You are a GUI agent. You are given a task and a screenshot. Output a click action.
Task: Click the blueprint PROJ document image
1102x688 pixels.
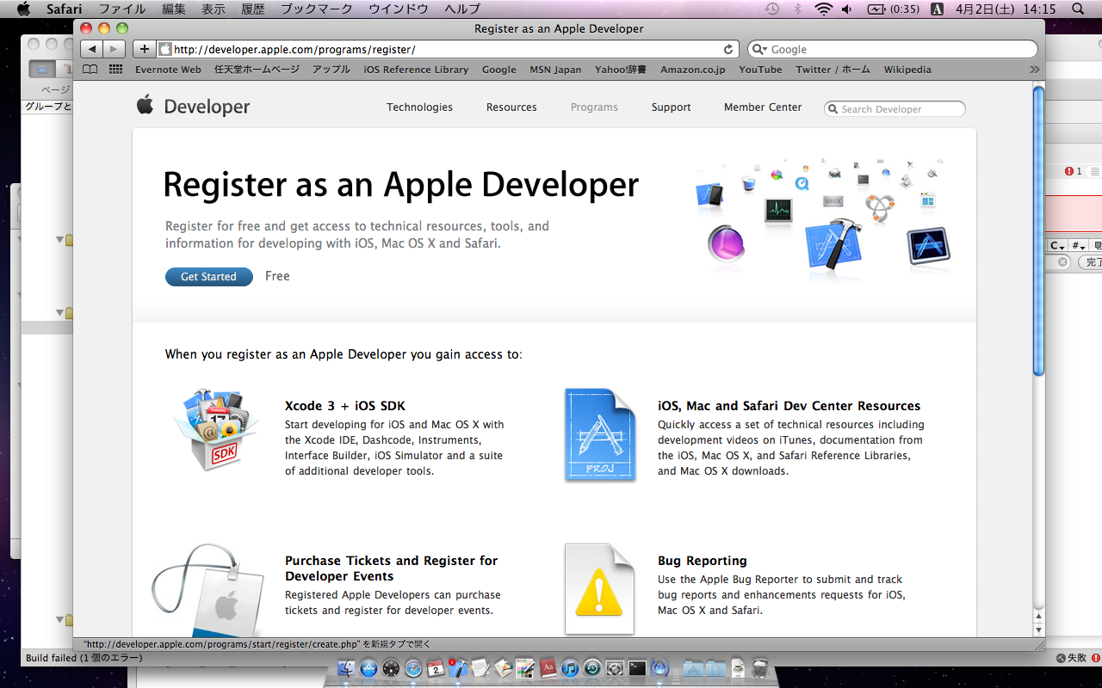(600, 434)
